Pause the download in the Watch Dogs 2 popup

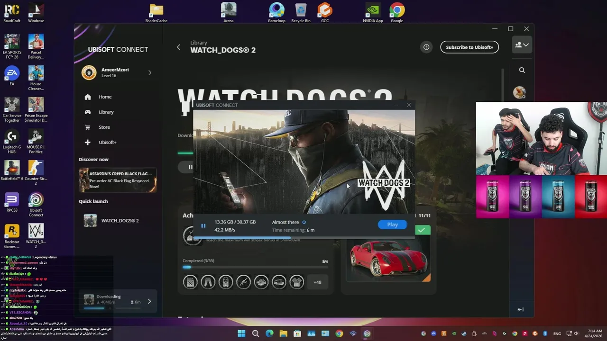click(x=203, y=226)
